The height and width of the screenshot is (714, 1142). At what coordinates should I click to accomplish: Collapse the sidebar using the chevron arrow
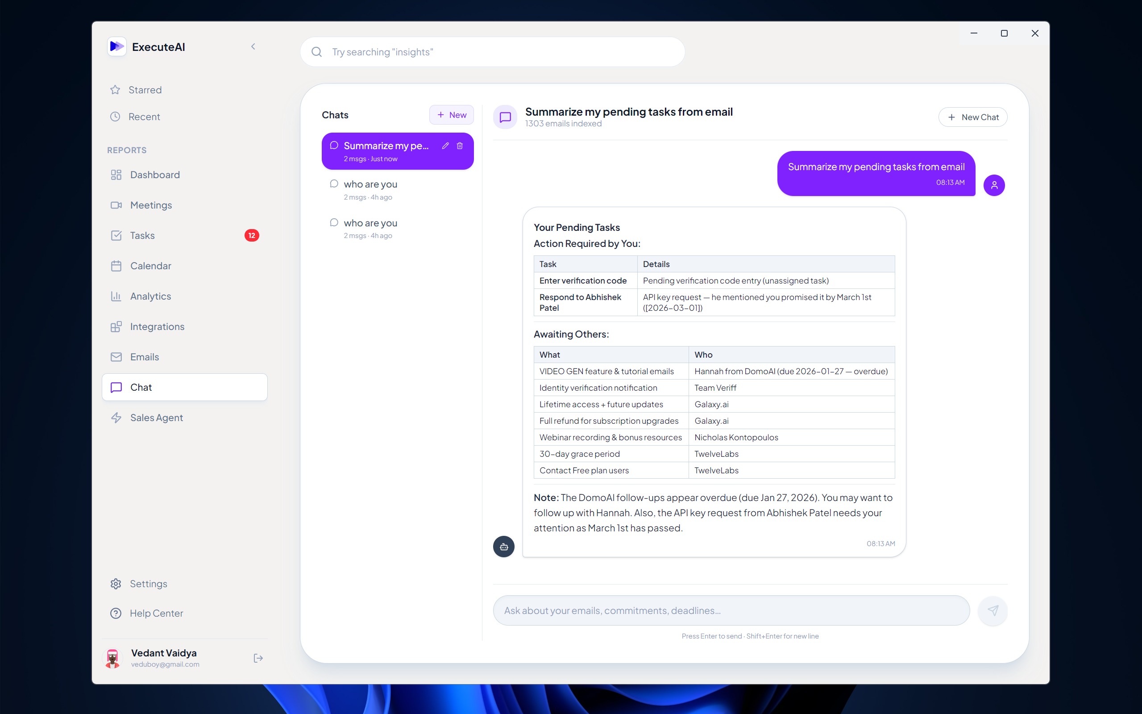(x=253, y=46)
